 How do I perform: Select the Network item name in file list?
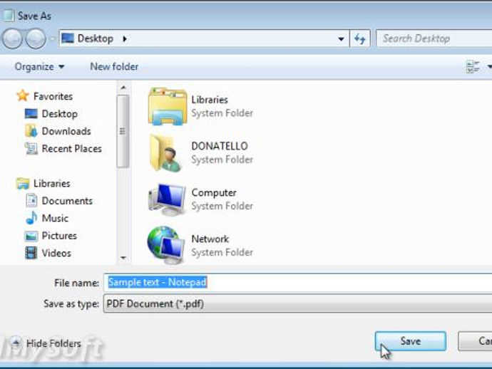coord(210,239)
